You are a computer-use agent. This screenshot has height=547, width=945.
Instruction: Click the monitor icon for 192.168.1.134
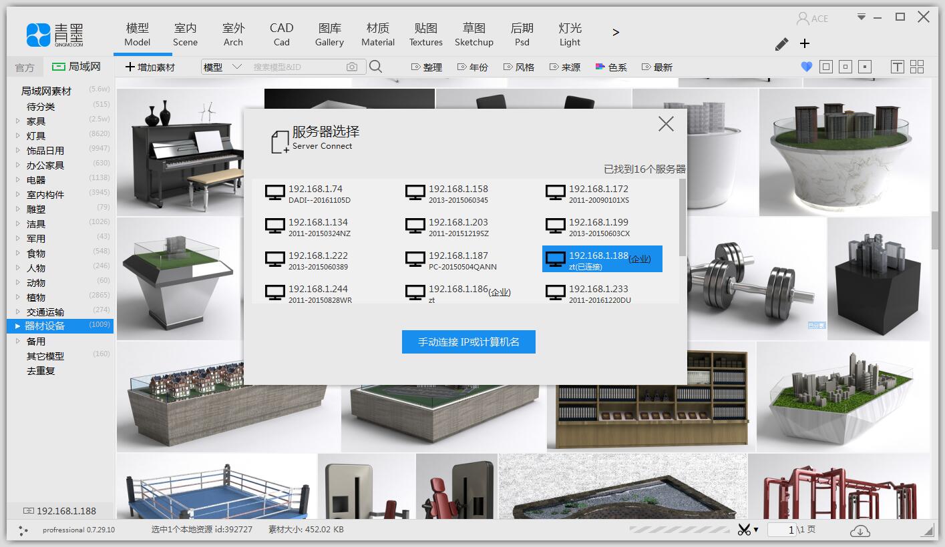(x=275, y=226)
